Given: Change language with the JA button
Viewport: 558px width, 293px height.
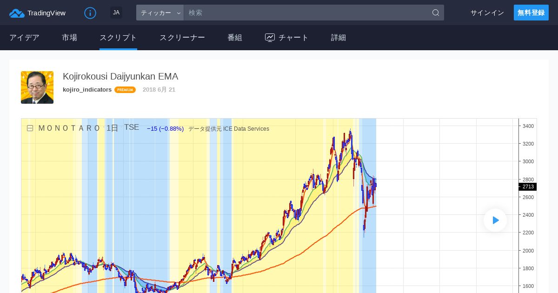Looking at the screenshot, I should (116, 13).
